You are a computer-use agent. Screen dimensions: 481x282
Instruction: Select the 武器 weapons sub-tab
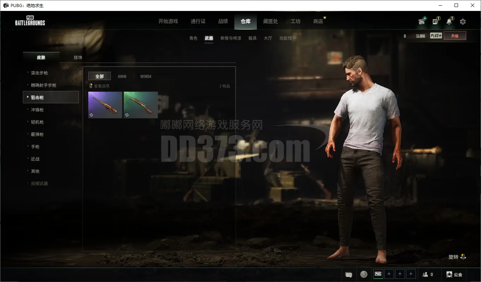209,38
